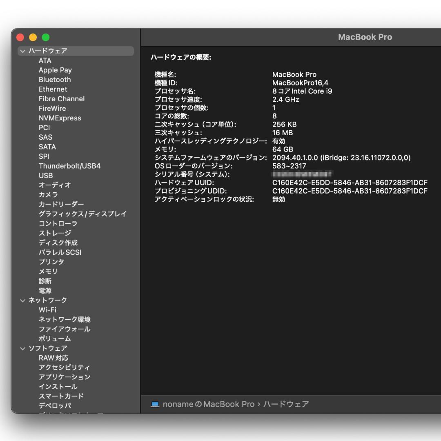Collapse the ネットワーク section

pyautogui.click(x=22, y=300)
